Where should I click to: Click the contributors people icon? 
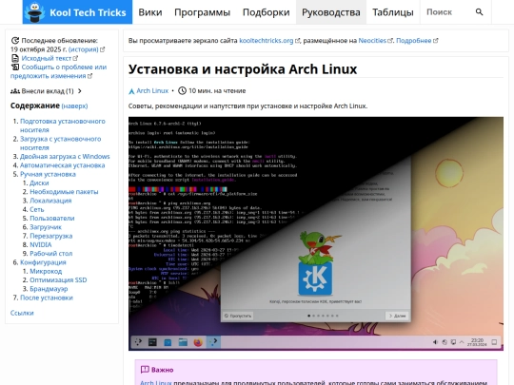(x=15, y=91)
